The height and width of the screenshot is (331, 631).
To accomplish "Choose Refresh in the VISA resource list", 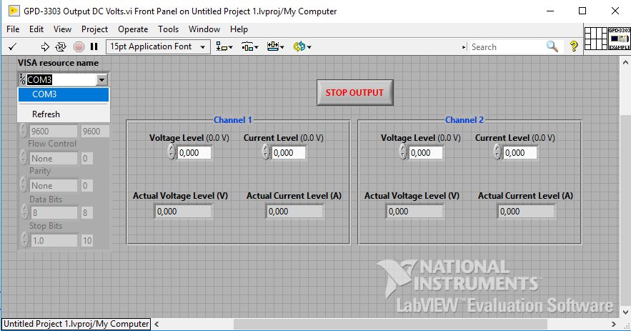I will (64, 114).
